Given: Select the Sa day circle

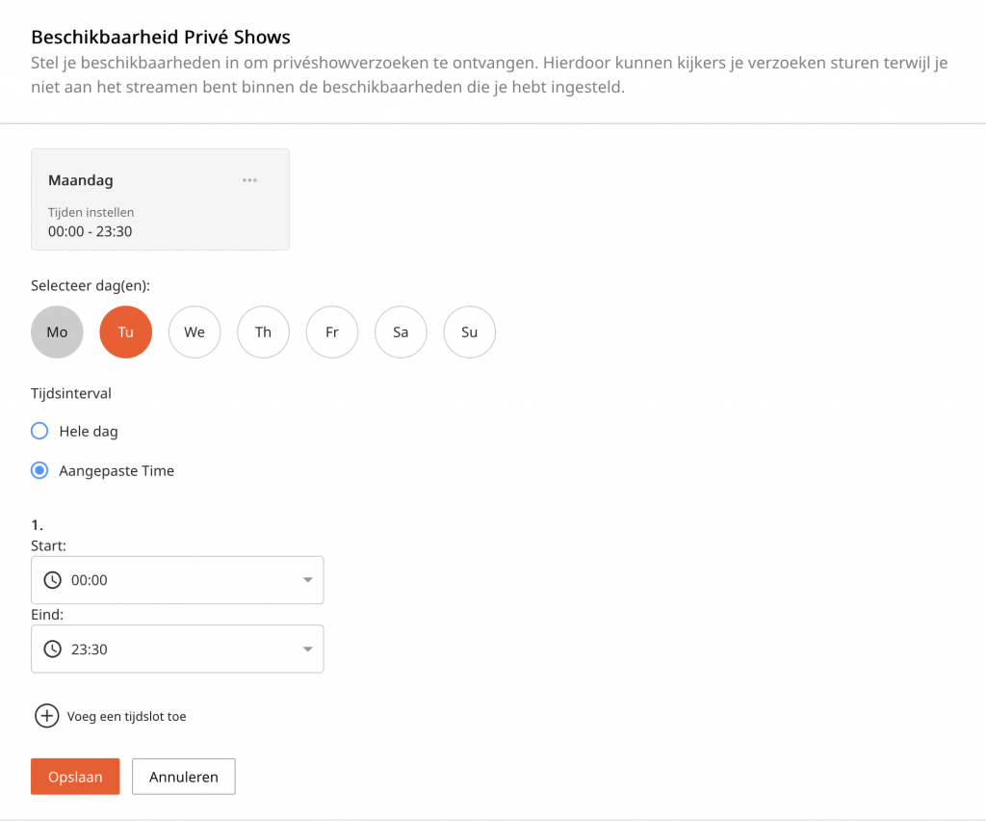Looking at the screenshot, I should click(401, 332).
